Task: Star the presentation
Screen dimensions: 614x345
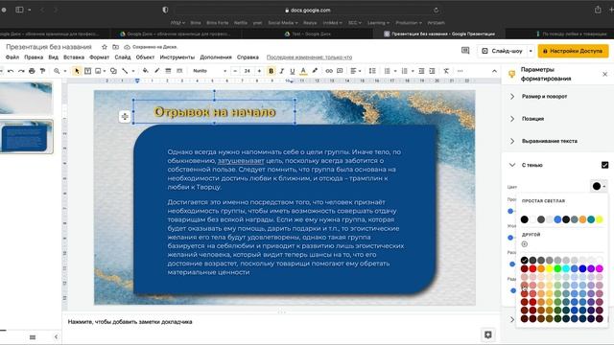Action: pyautogui.click(x=105, y=47)
